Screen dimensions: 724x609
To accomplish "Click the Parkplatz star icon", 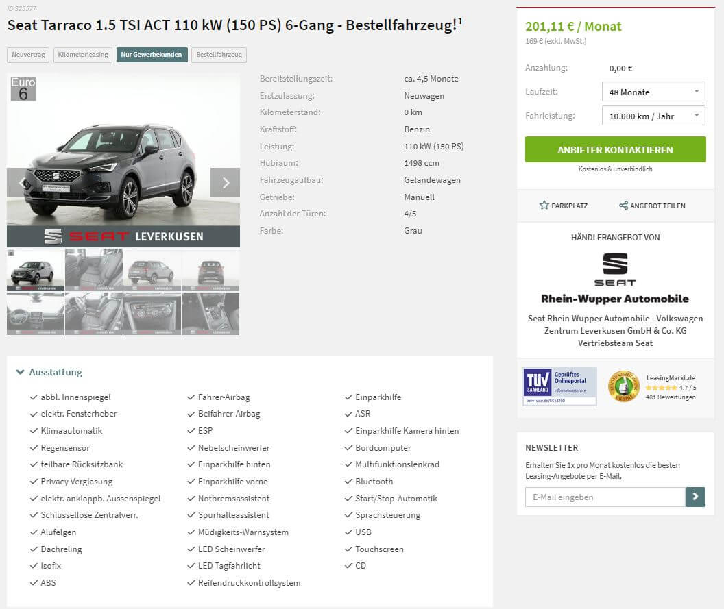I will (x=544, y=206).
